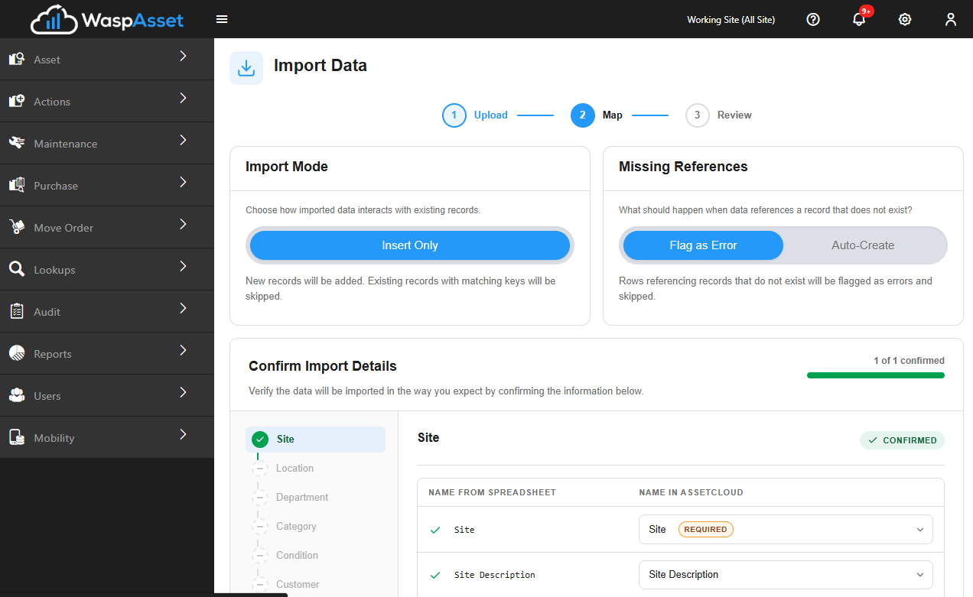Image resolution: width=973 pixels, height=597 pixels.
Task: Click the WaspAsset cloud logo
Action: tap(54, 20)
